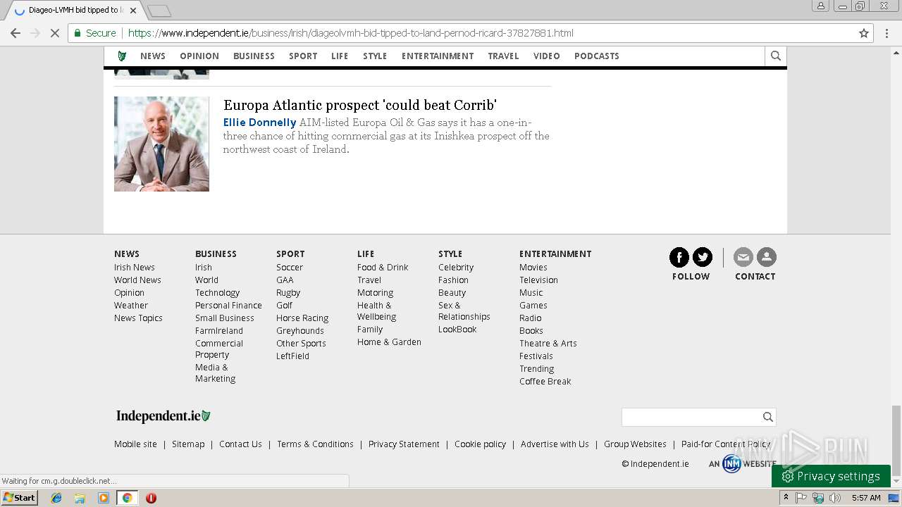Open PODCASTS in top navigation

(x=597, y=56)
